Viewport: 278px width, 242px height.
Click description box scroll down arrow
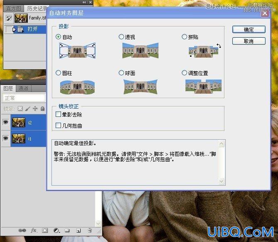coord(221,181)
